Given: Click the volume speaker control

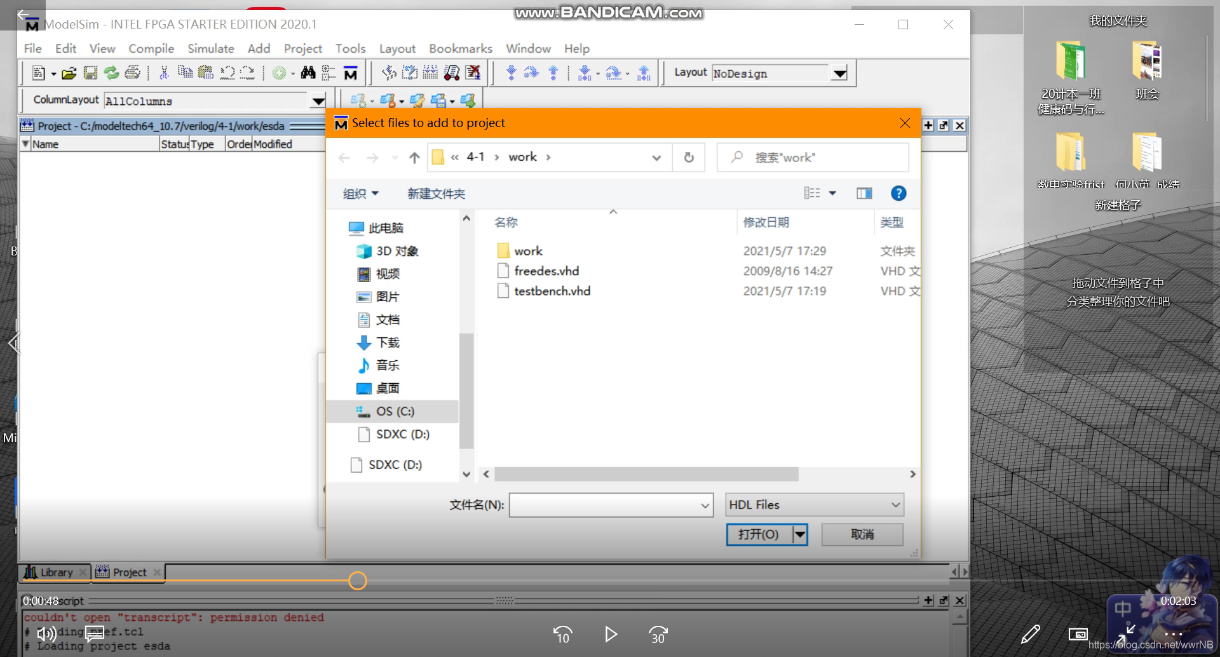Looking at the screenshot, I should (46, 634).
